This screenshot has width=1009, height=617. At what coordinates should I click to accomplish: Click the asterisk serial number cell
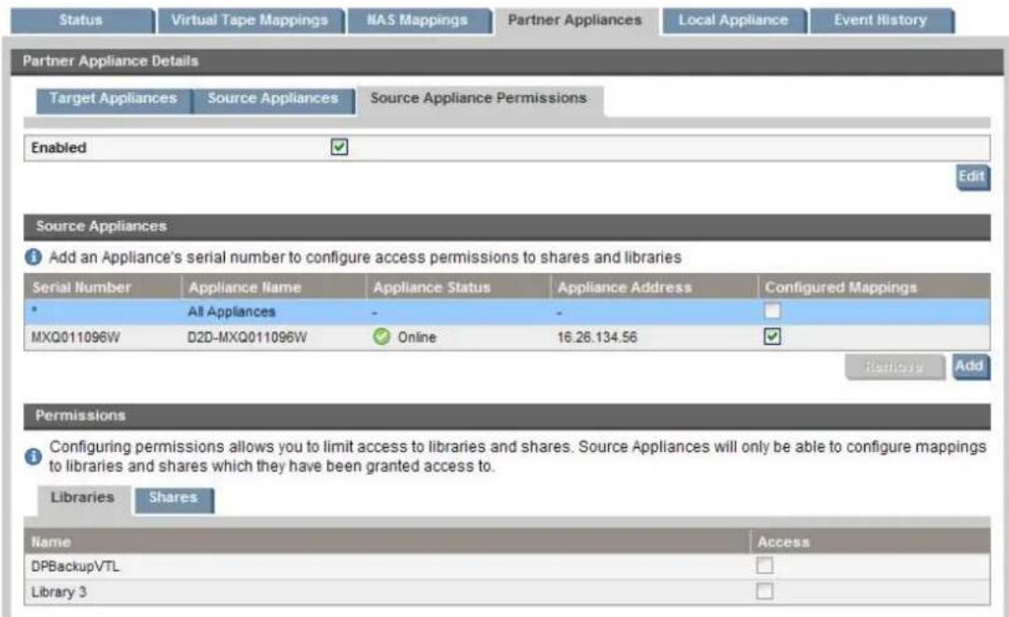(x=35, y=310)
